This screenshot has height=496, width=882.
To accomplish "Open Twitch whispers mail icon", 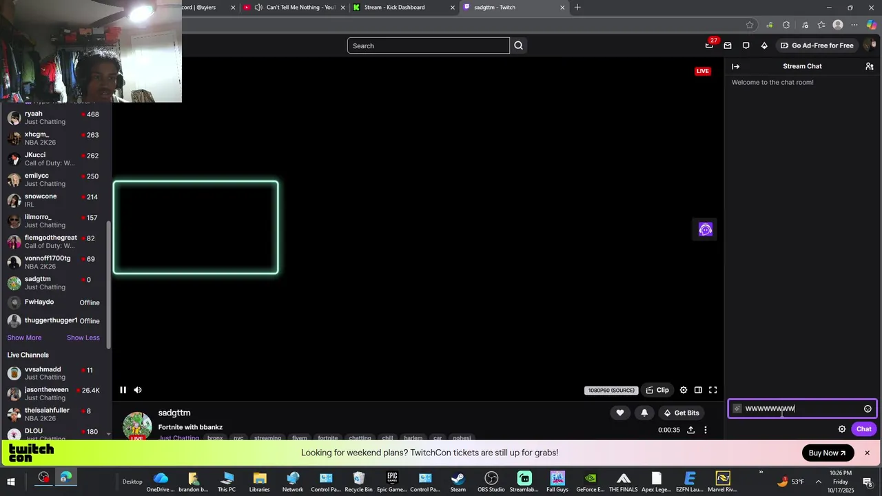I will click(x=728, y=45).
